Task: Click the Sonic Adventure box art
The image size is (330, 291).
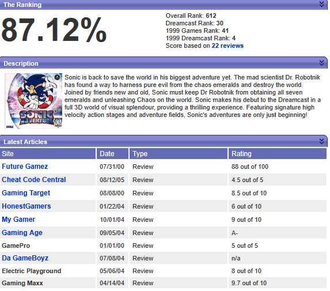Action: [33, 101]
